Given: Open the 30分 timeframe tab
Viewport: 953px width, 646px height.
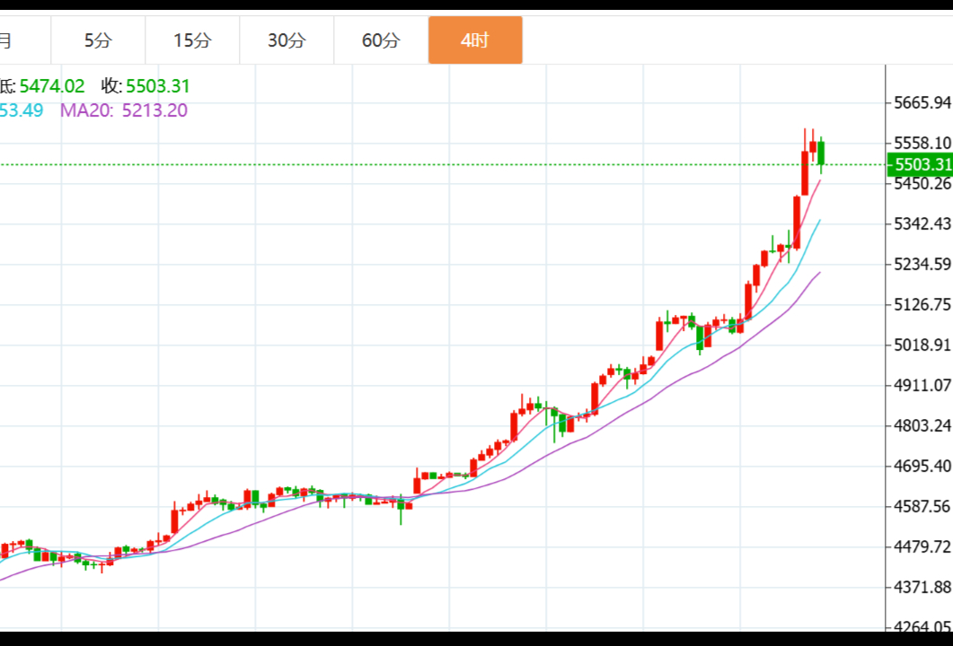Looking at the screenshot, I should [x=287, y=40].
